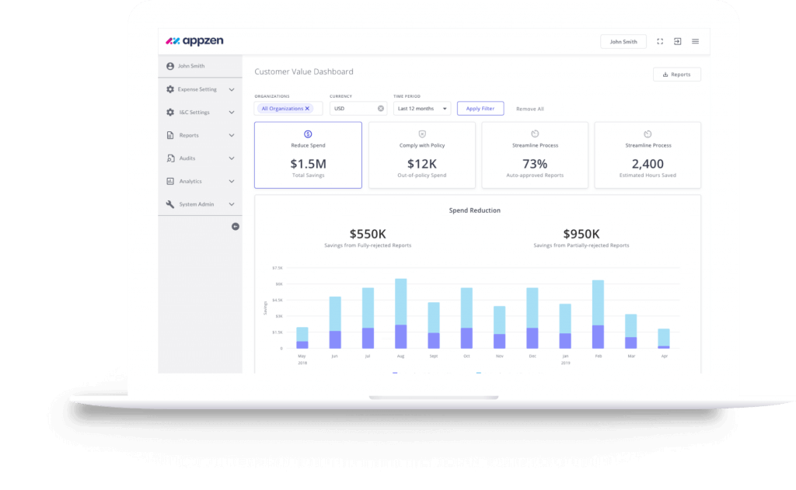Collapse the sidebar using the arrow toggle

click(x=235, y=226)
